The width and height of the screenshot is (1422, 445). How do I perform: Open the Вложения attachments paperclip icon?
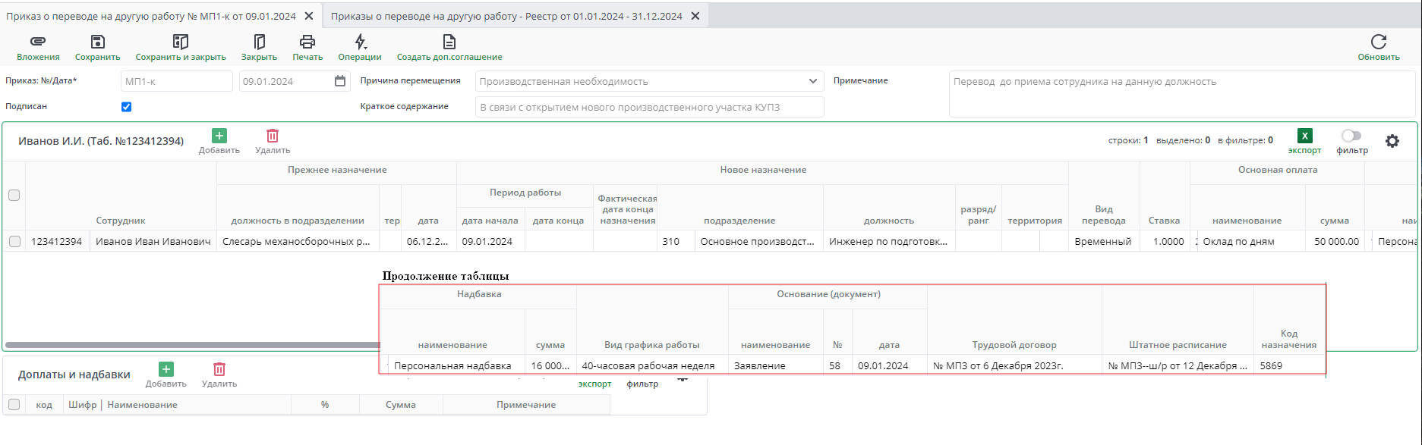pyautogui.click(x=38, y=42)
